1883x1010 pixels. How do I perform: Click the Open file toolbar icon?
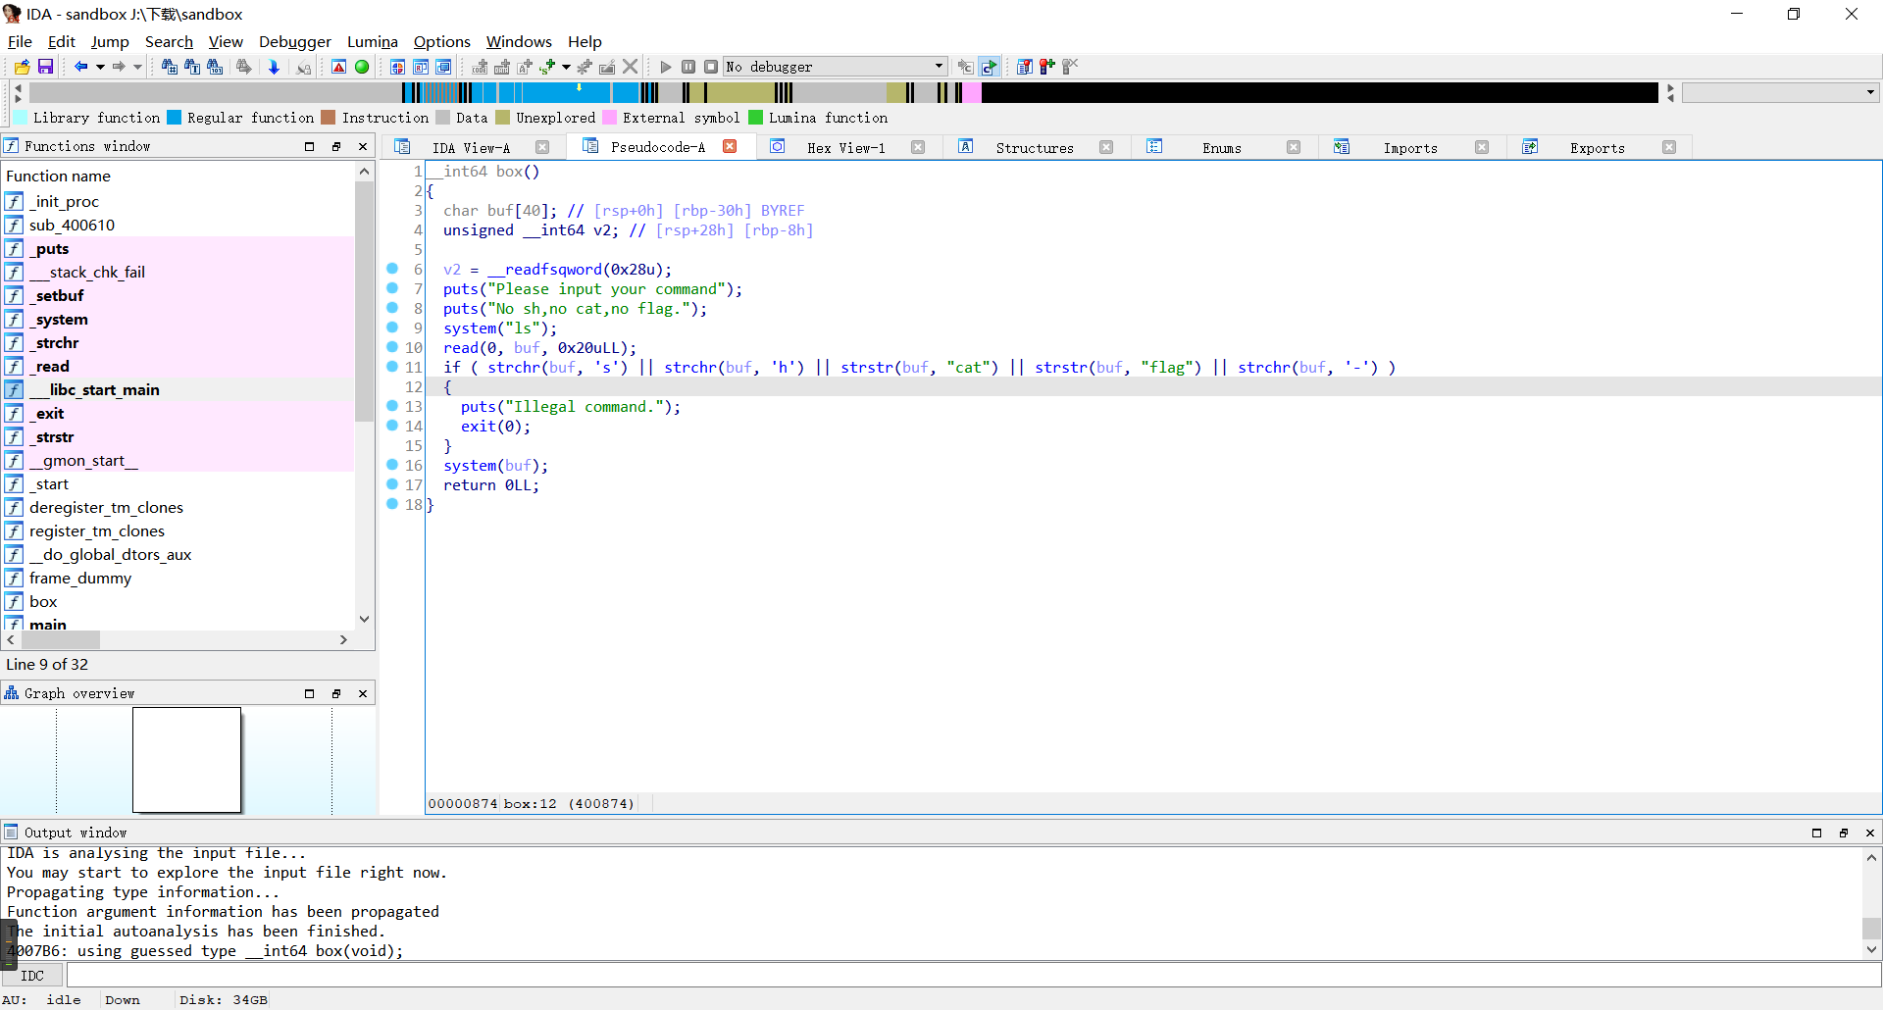tap(22, 67)
